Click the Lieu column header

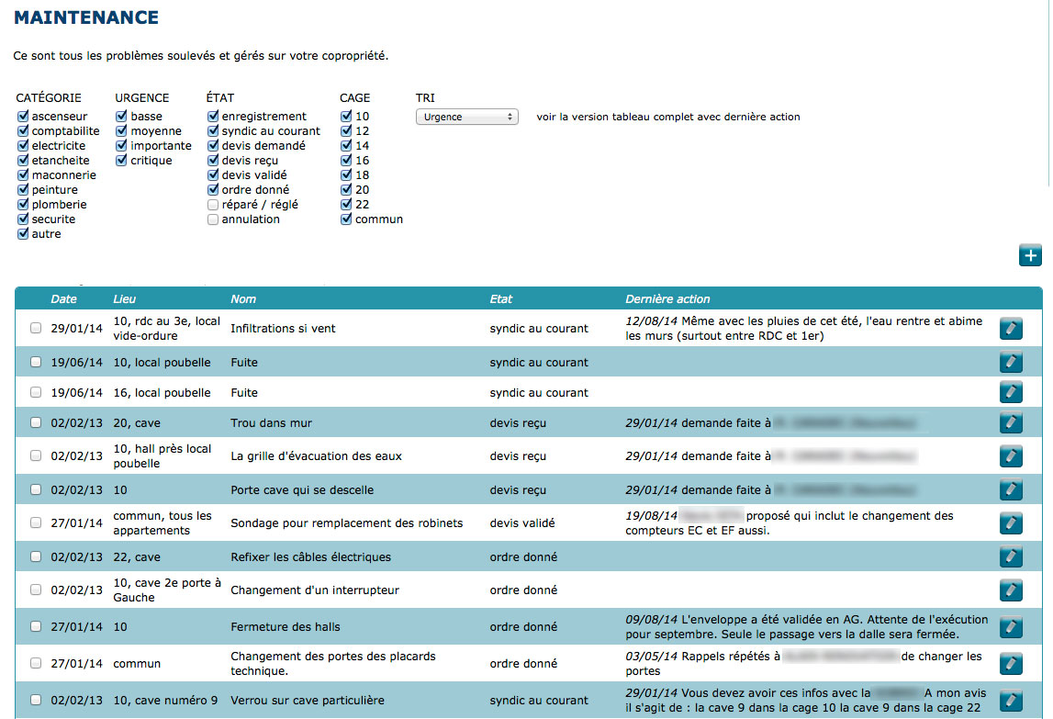124,299
